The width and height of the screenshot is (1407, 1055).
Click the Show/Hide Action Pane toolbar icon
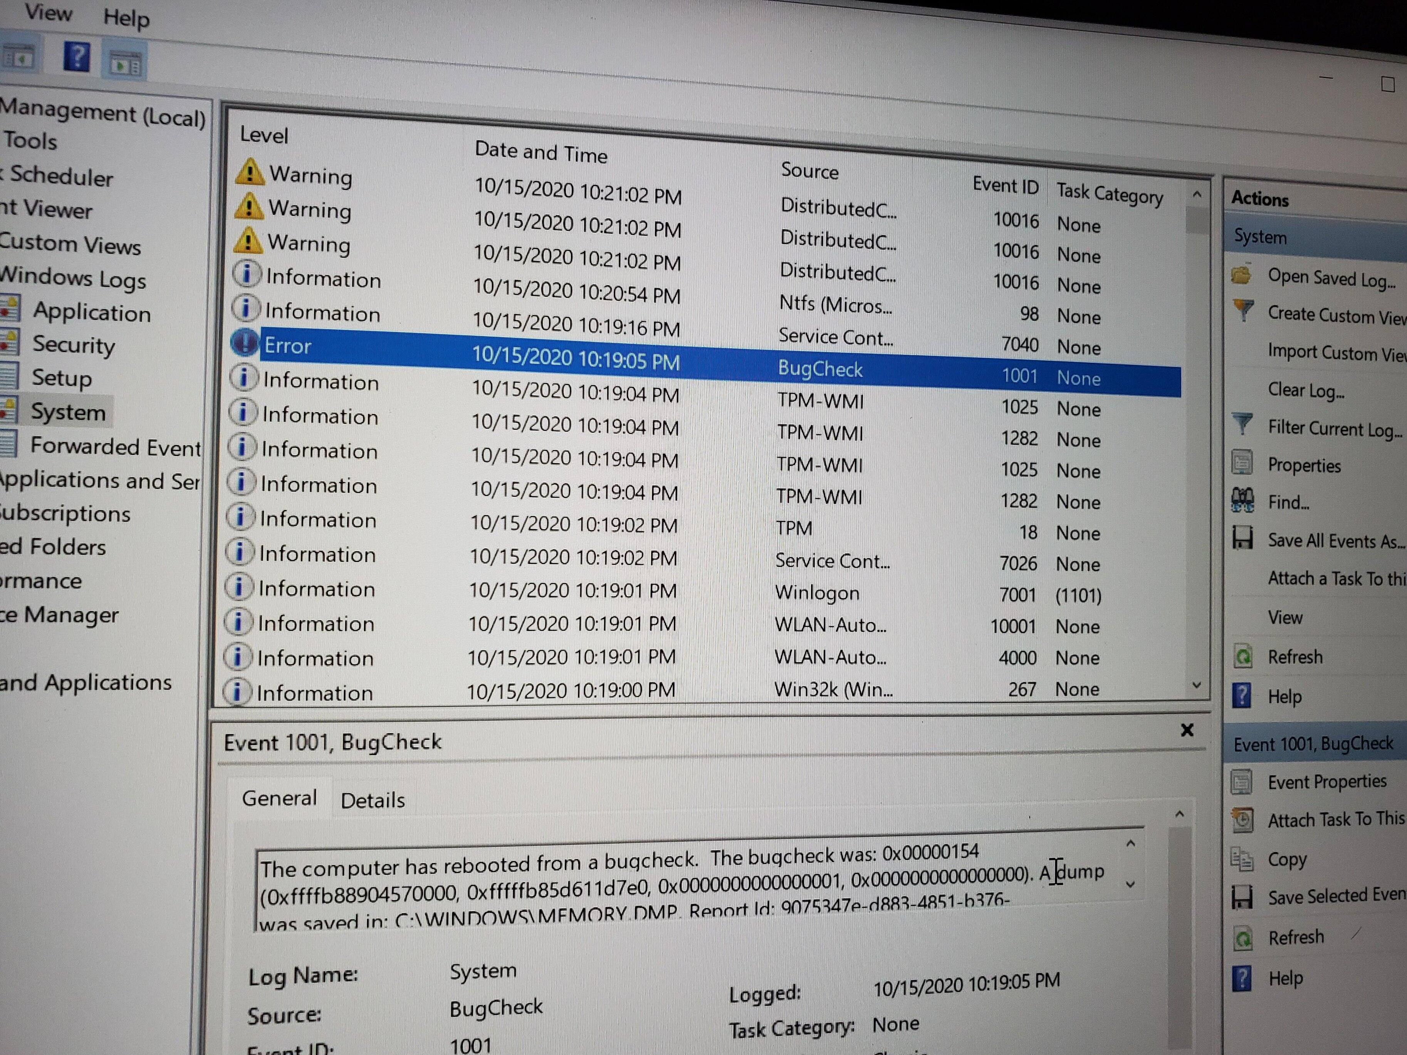click(125, 64)
